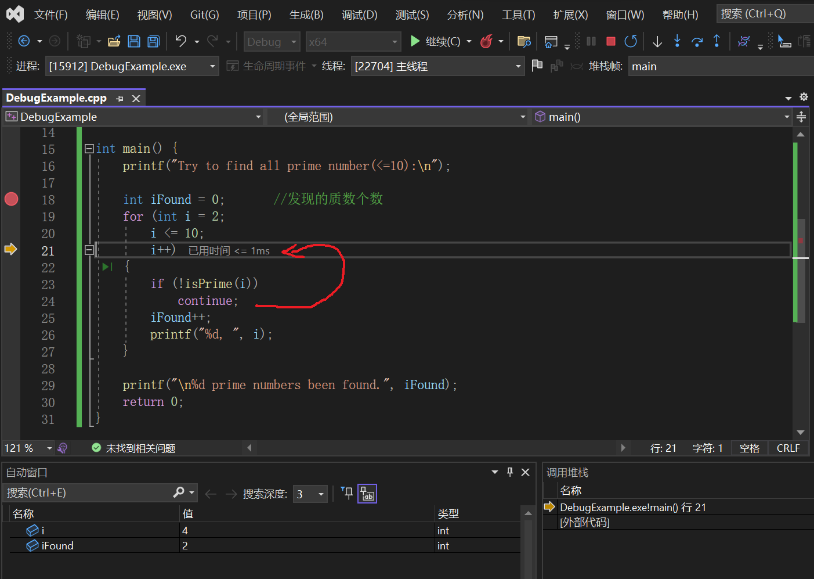This screenshot has height=579, width=814.
Task: Step over the current statement
Action: coord(697,41)
